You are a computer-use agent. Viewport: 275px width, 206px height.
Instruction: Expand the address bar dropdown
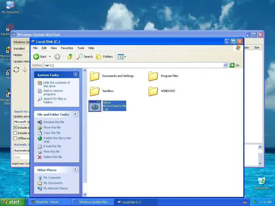pyautogui.click(x=225, y=65)
